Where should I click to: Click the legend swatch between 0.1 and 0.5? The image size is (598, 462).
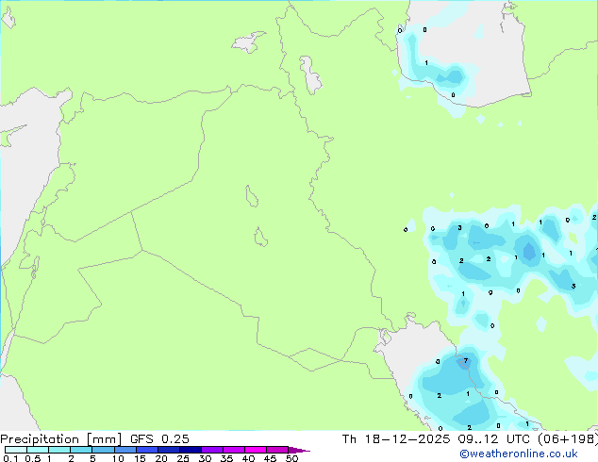[x=16, y=450]
